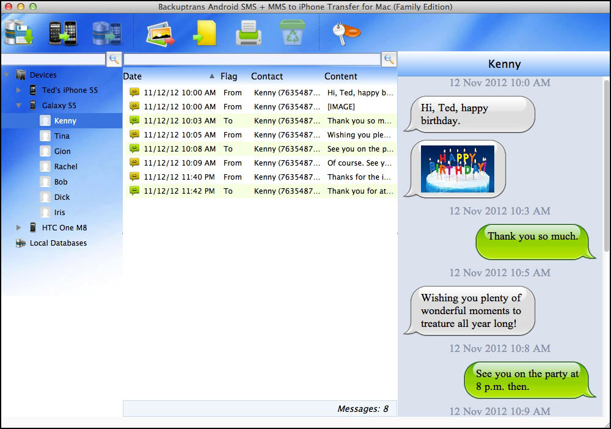This screenshot has width=611, height=429.
Task: Click the restore database to phone icon
Action: [x=107, y=33]
